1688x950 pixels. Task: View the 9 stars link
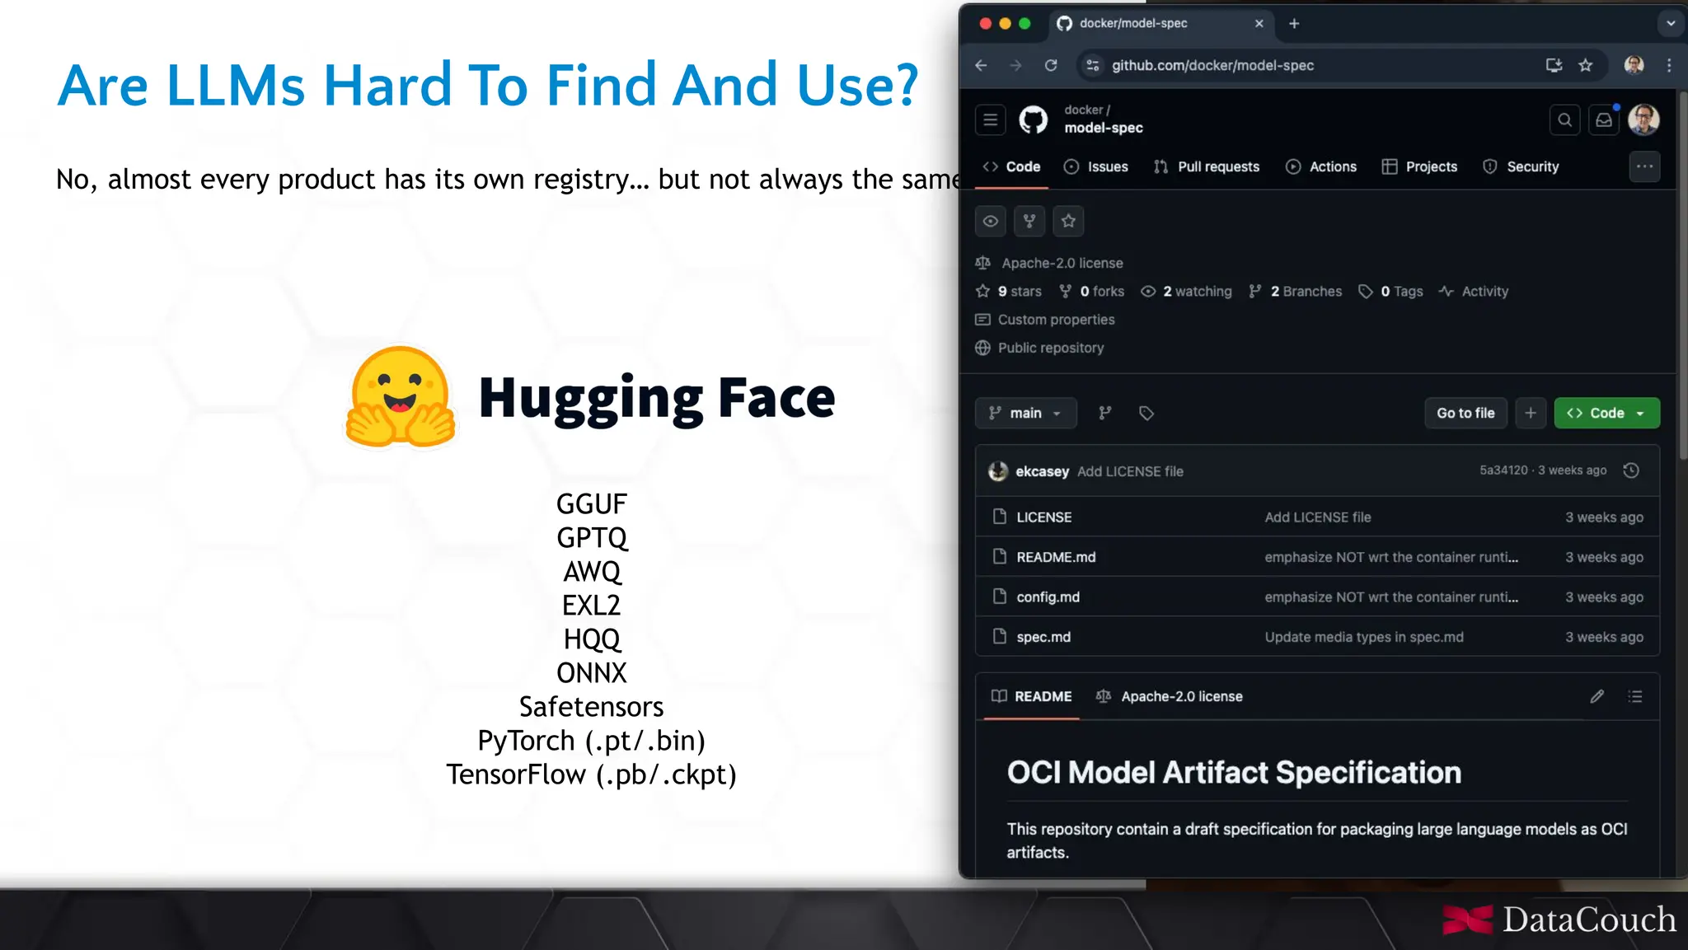1010,291
